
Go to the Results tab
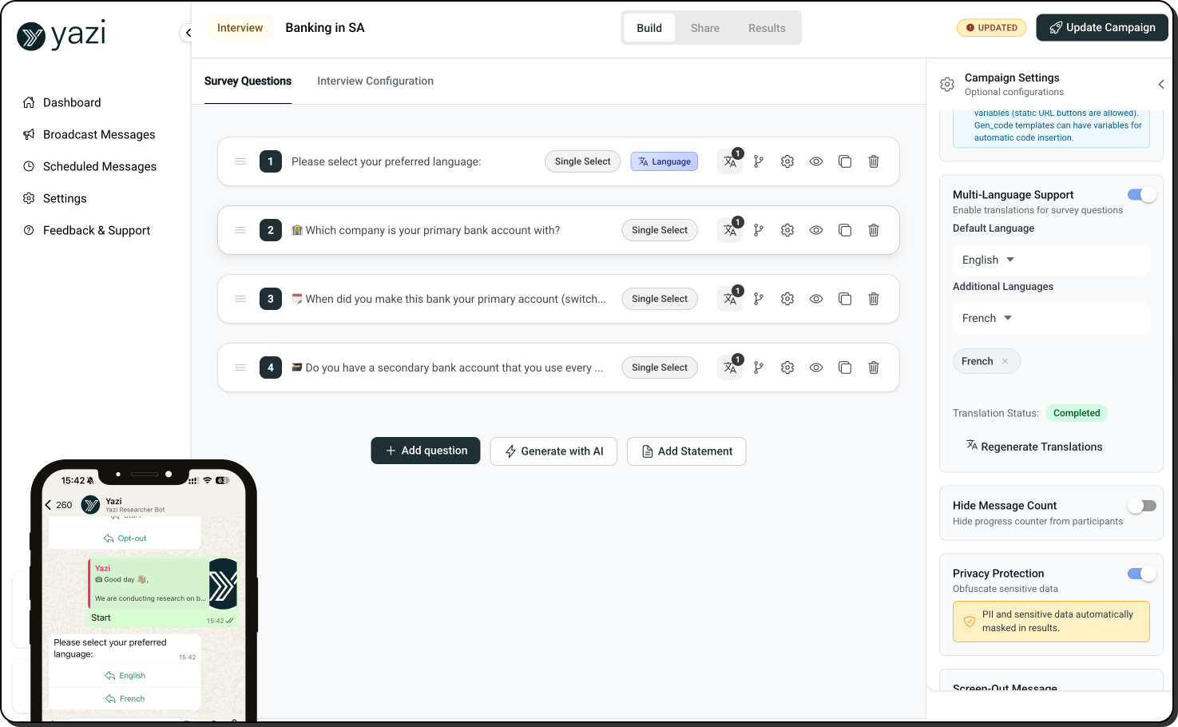click(x=767, y=28)
